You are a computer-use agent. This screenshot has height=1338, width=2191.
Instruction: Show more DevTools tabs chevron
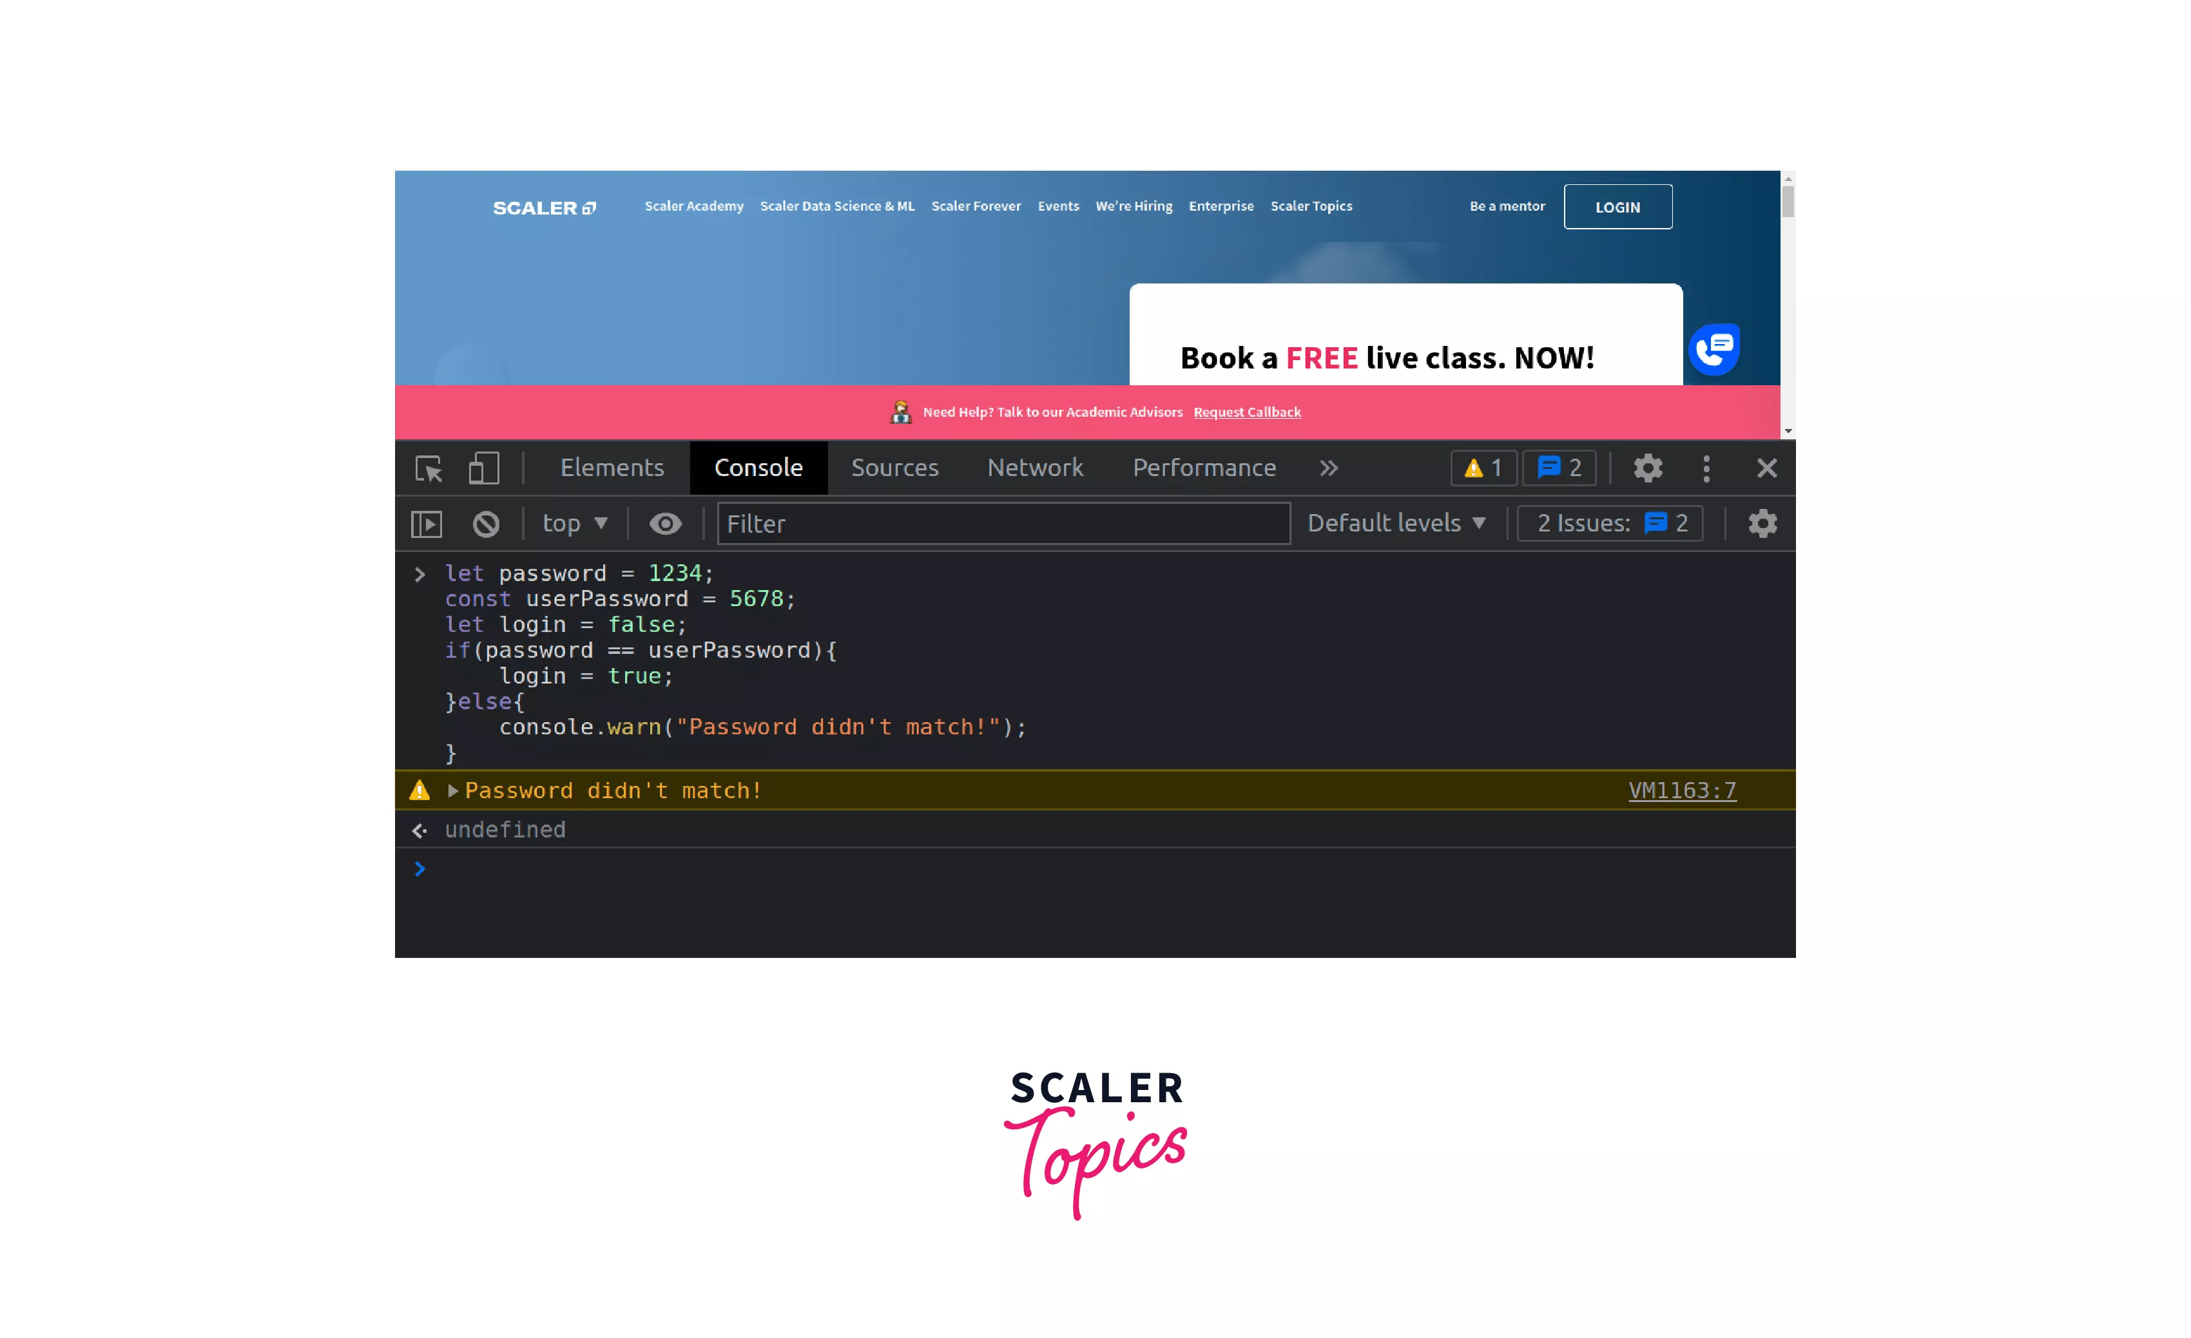coord(1329,468)
